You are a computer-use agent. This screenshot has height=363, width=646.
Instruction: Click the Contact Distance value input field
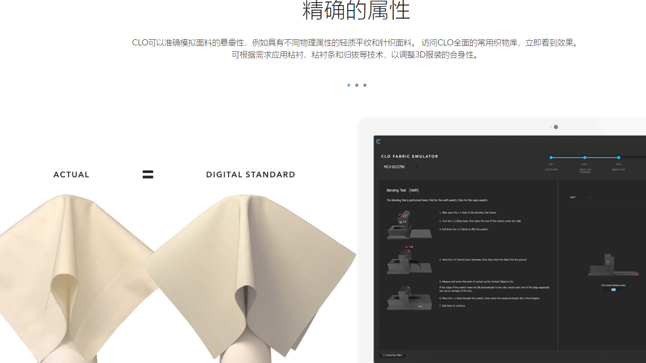613,290
